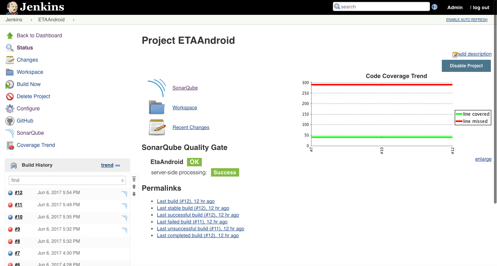The image size is (497, 266).
Task: Click the add description edit icon
Action: (x=455, y=54)
